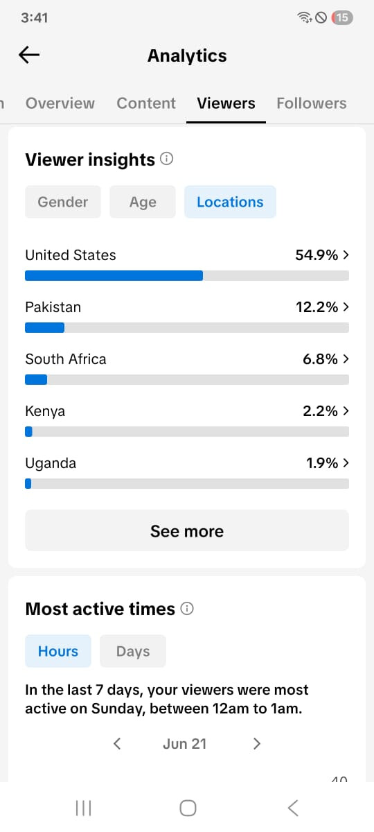The height and width of the screenshot is (832, 374).
Task: Select the Gender filter chip
Action: 63,202
